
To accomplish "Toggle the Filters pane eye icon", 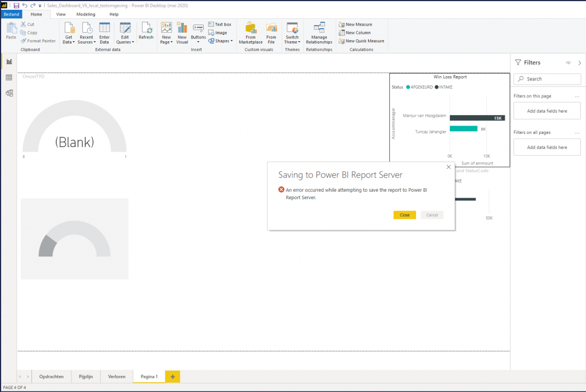I will coord(568,63).
